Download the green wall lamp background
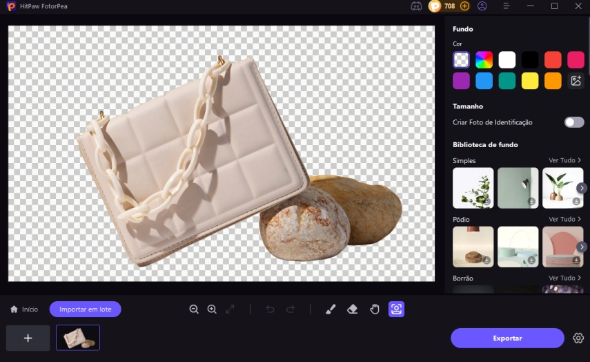The height and width of the screenshot is (362, 590). coord(531,202)
